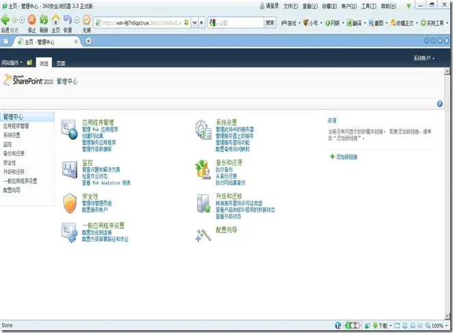Expand the address bar history dropdown
The width and height of the screenshot is (453, 333).
click(x=195, y=23)
